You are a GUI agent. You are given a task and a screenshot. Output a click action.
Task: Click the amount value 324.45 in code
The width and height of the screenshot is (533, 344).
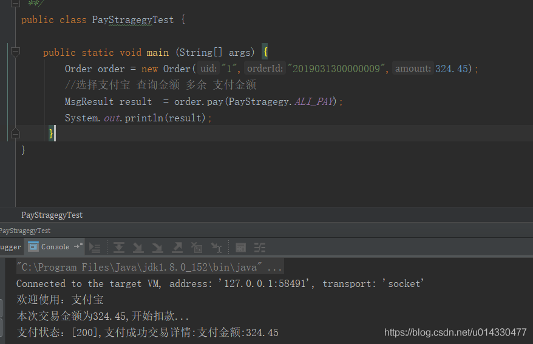point(452,69)
